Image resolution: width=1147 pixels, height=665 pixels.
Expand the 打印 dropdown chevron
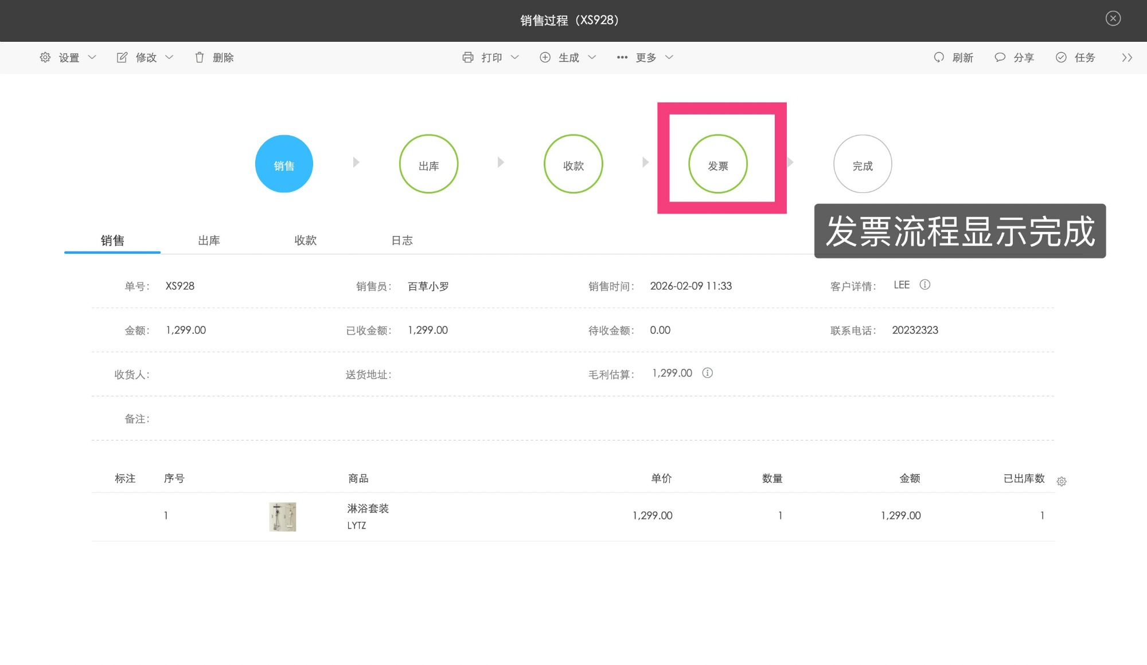coord(515,57)
